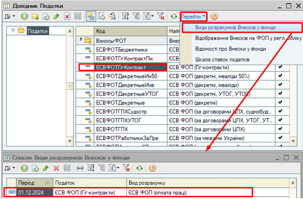Toggle checkmark in the ЄСВФОТДекретныеИн50 row

pyautogui.click(x=280, y=76)
